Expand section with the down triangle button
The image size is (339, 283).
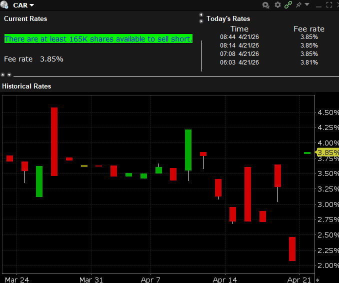click(x=9, y=74)
